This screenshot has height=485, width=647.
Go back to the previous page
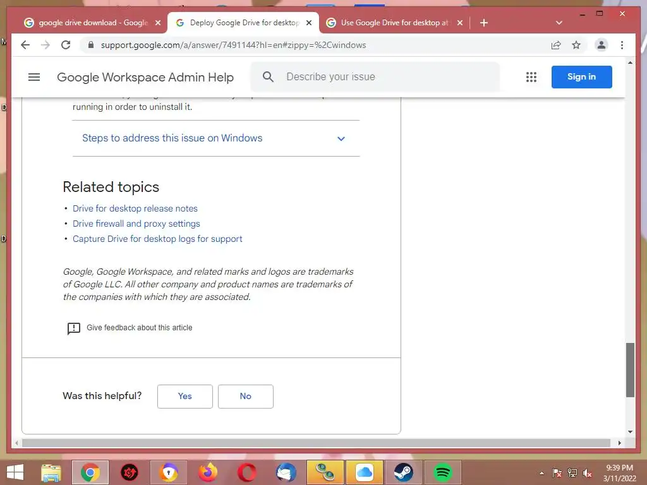pos(25,45)
